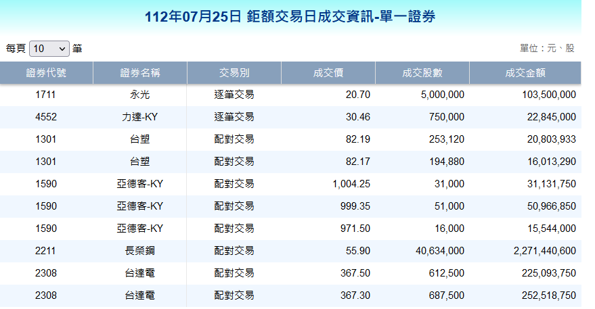Click the 長榮鋼 security name

click(140, 251)
